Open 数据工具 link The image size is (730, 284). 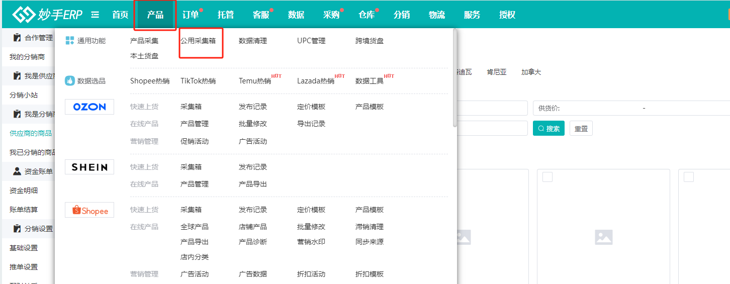pos(370,81)
